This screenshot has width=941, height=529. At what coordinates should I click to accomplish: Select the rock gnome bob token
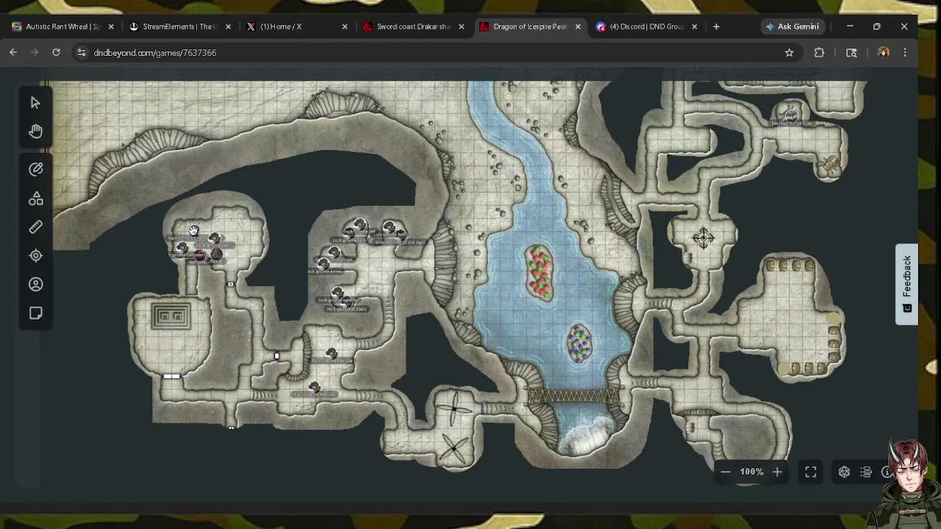point(390,227)
